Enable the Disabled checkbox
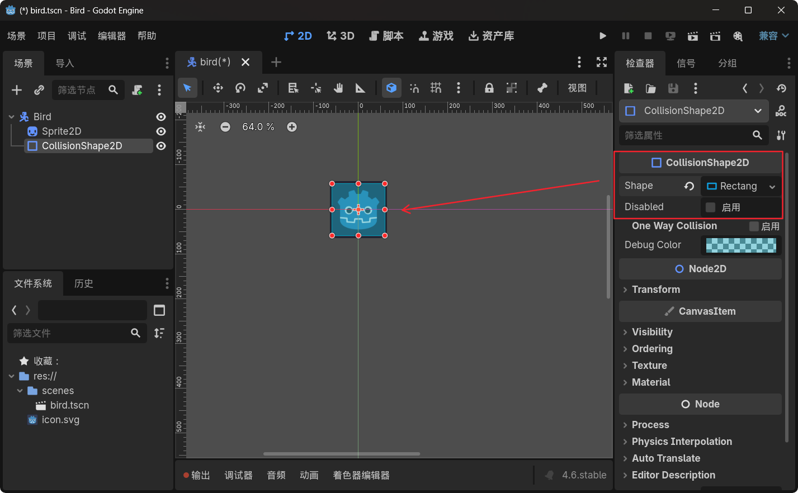Screen dimensions: 798x493 711,207
